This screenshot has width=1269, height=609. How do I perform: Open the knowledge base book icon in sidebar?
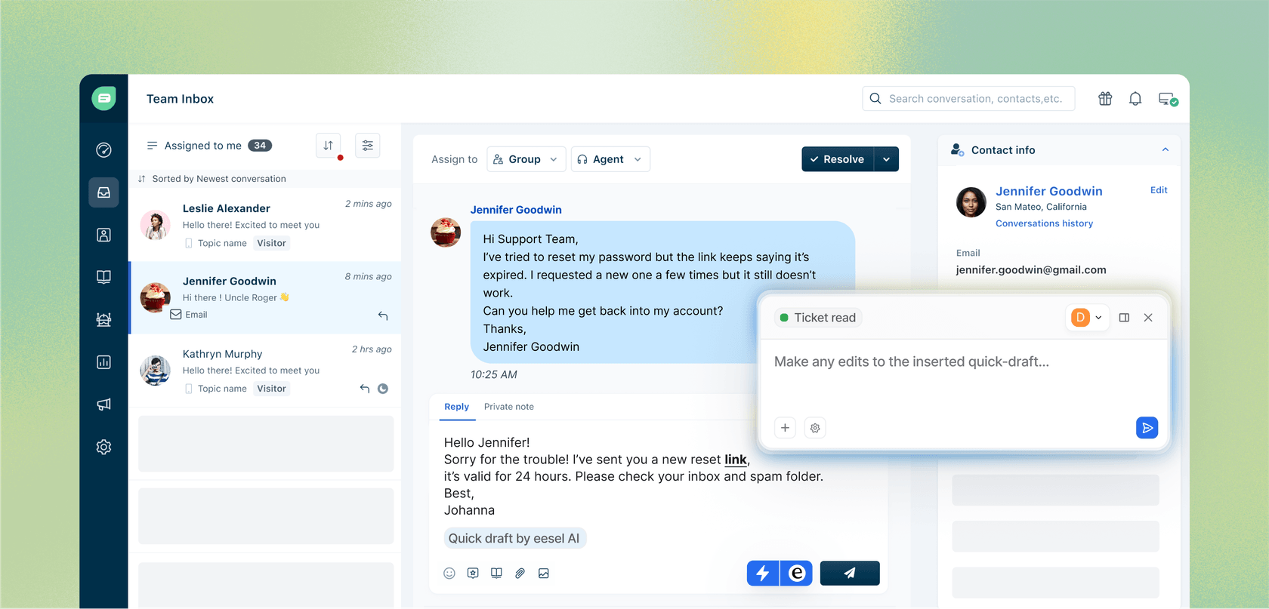coord(104,277)
